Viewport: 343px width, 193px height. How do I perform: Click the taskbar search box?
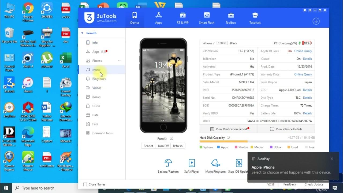[x=55, y=188]
